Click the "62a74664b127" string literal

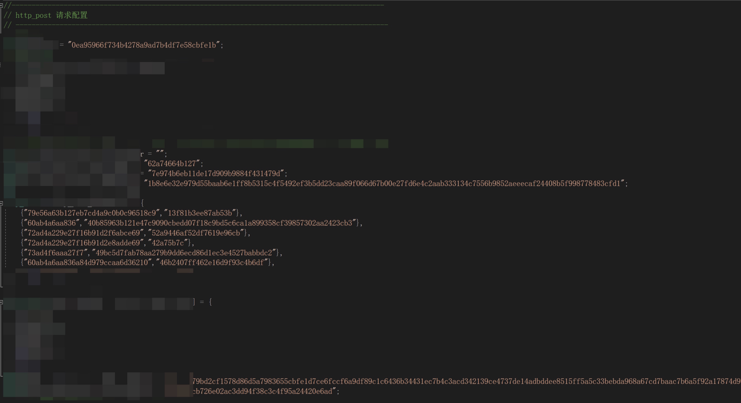point(172,164)
